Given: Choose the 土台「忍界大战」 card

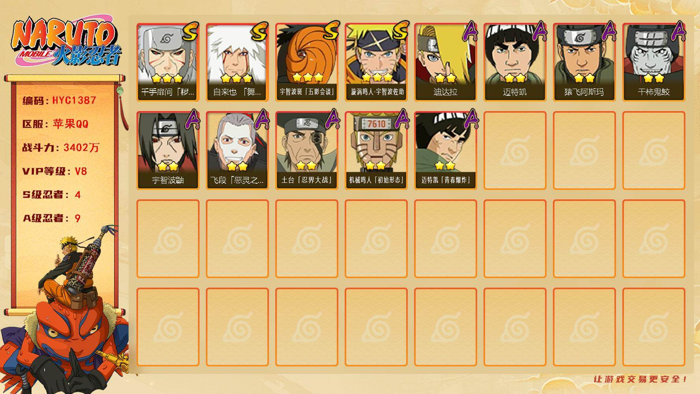Looking at the screenshot, I should (307, 151).
